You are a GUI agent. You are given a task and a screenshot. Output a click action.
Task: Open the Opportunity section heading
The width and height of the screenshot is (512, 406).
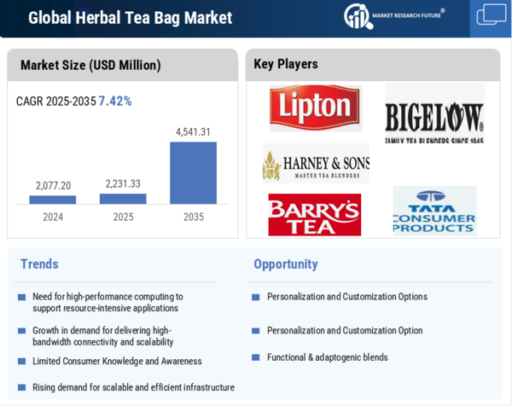pos(285,264)
